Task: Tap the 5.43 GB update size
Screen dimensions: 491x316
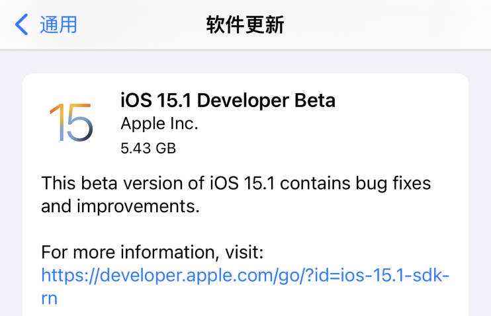Action: point(148,148)
